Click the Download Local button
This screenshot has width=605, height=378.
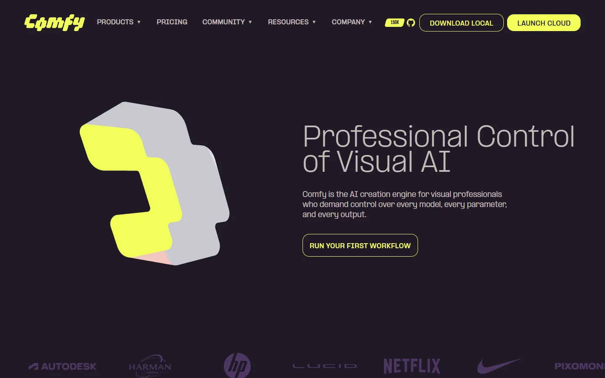(461, 23)
